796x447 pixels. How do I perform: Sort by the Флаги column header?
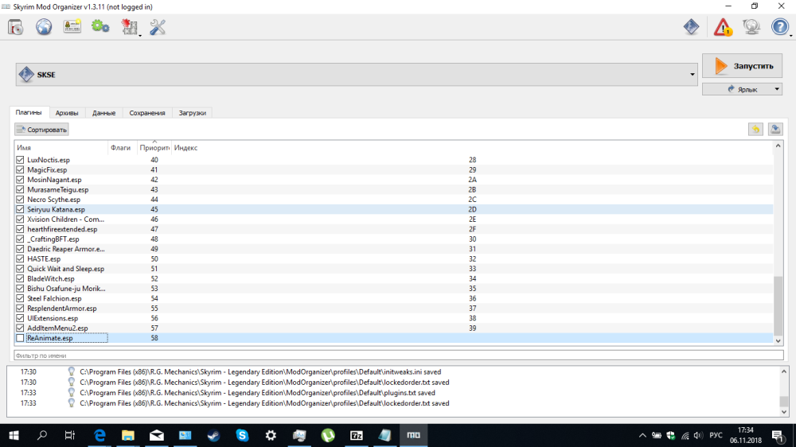tap(123, 148)
